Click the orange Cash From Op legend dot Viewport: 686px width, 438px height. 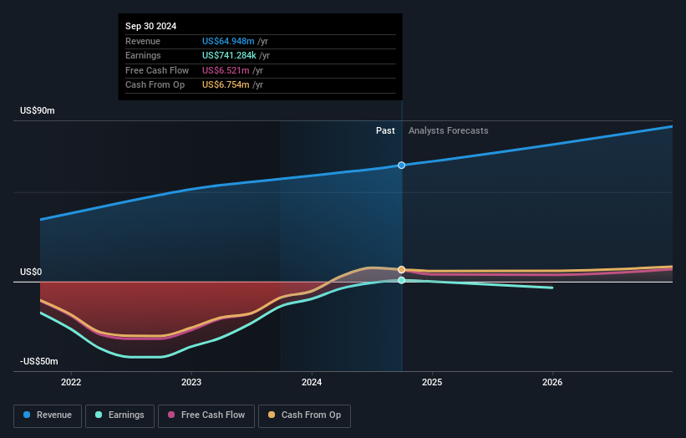click(272, 415)
